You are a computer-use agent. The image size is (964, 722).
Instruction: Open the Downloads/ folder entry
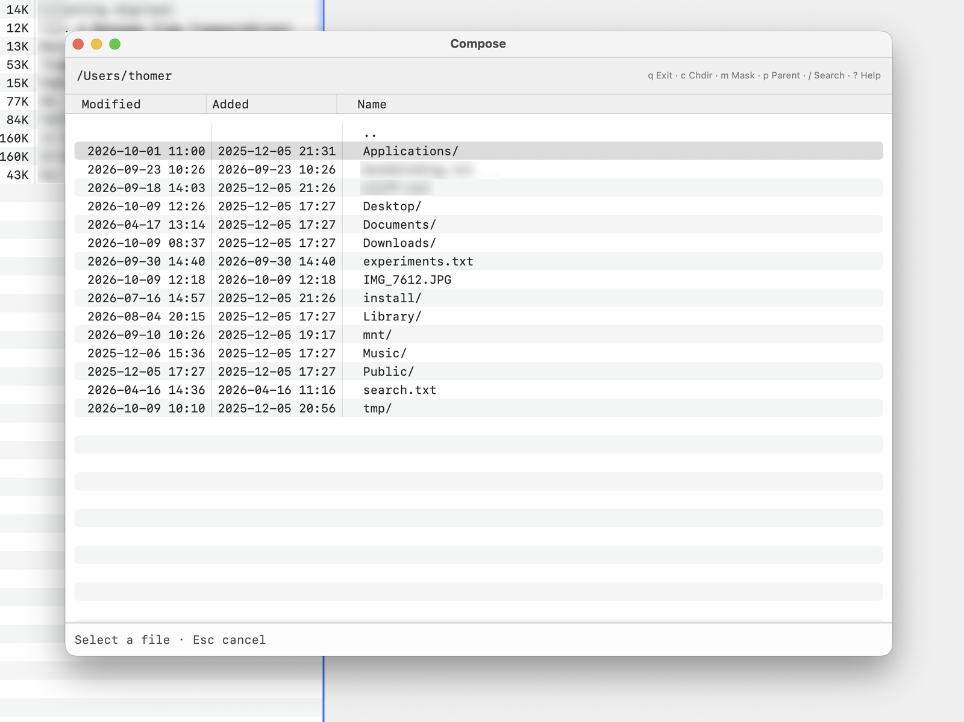click(478, 243)
